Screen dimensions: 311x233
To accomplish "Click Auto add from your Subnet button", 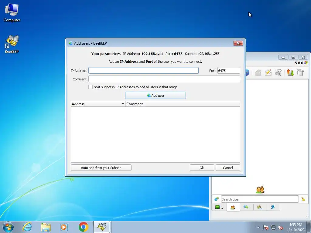I will coord(101,167).
